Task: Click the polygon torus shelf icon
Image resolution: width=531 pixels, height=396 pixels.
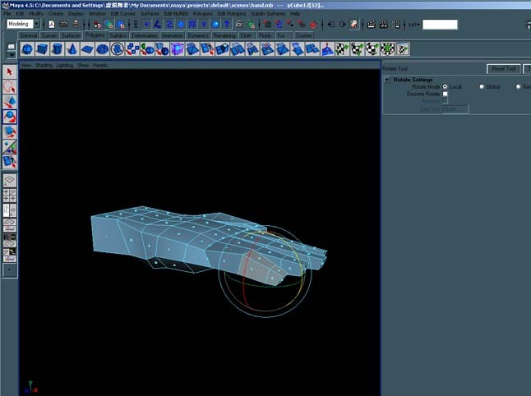Action: pyautogui.click(x=102, y=49)
